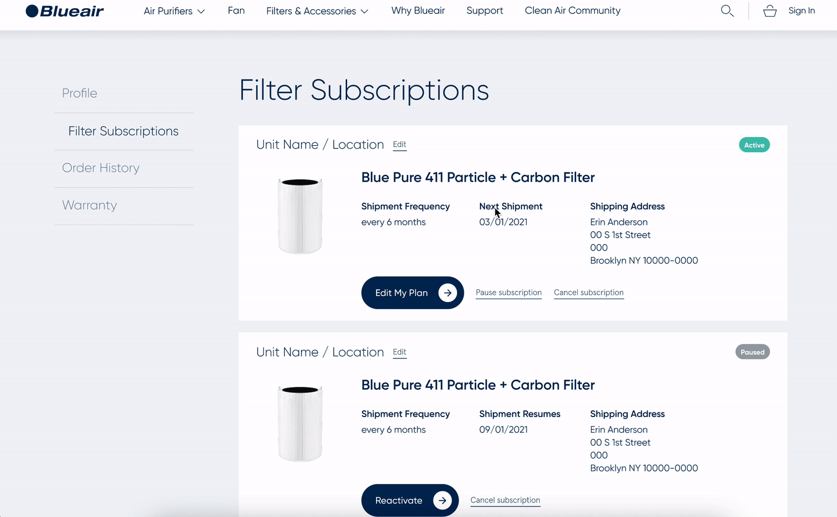Click the Shipment Resumes label
Image resolution: width=837 pixels, height=517 pixels.
pos(520,414)
